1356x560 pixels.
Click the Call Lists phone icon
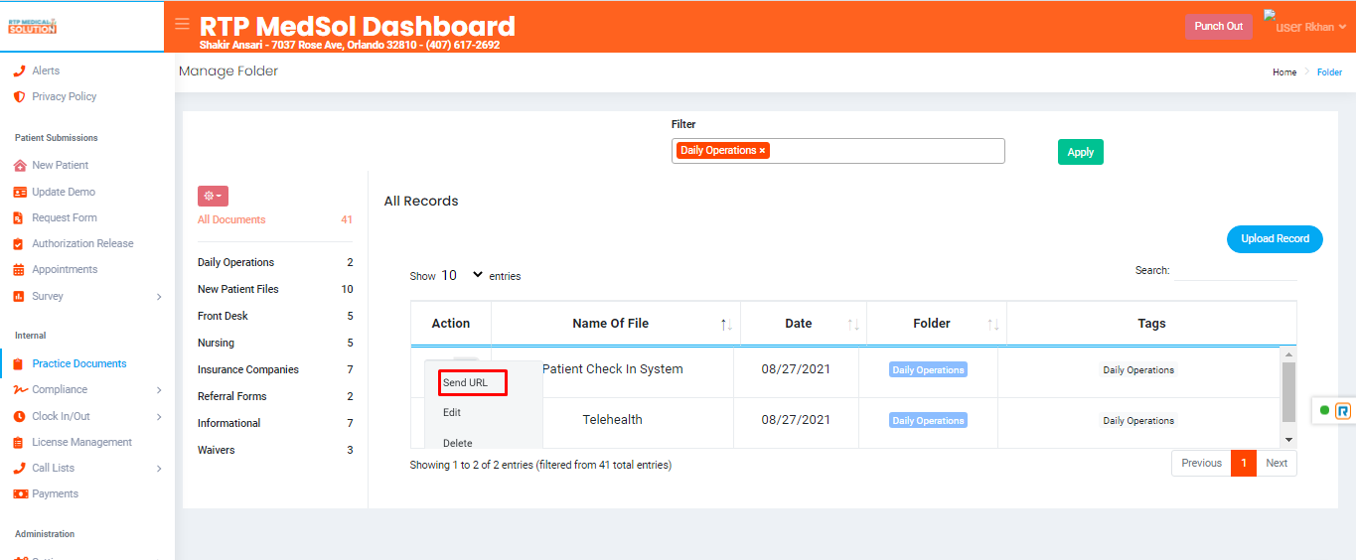pyautogui.click(x=19, y=468)
